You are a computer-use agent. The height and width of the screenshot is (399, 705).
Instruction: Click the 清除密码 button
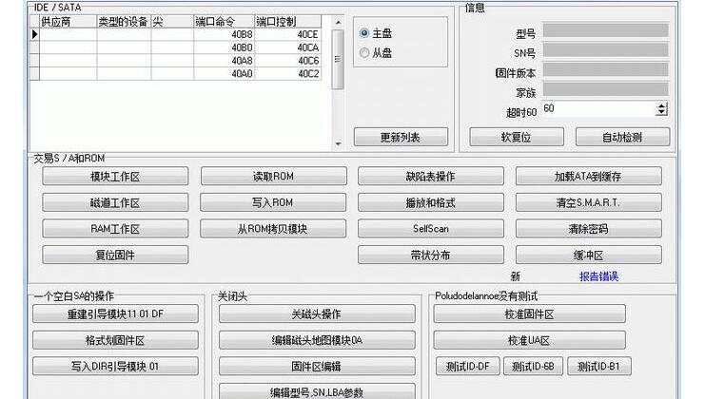point(588,229)
